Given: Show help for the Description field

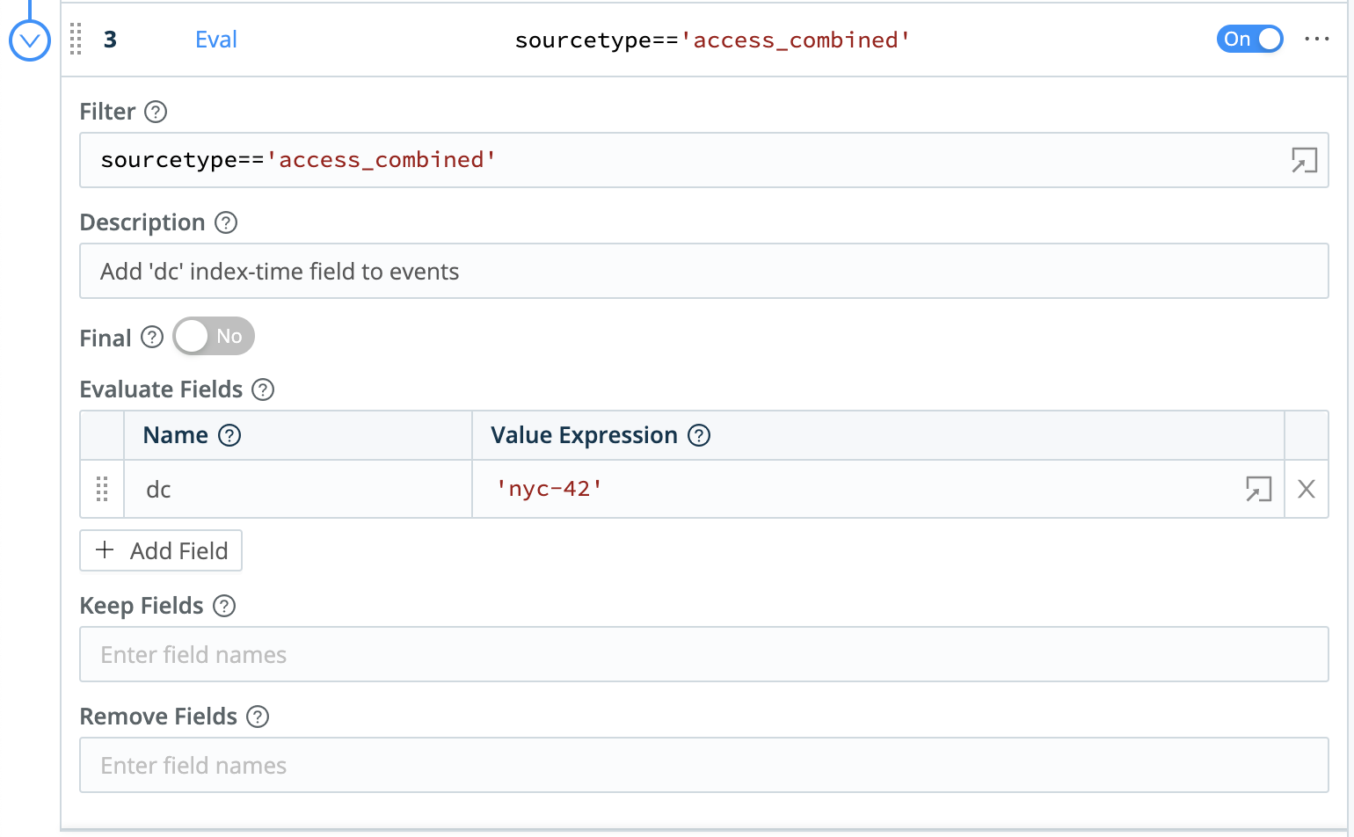Looking at the screenshot, I should (226, 222).
